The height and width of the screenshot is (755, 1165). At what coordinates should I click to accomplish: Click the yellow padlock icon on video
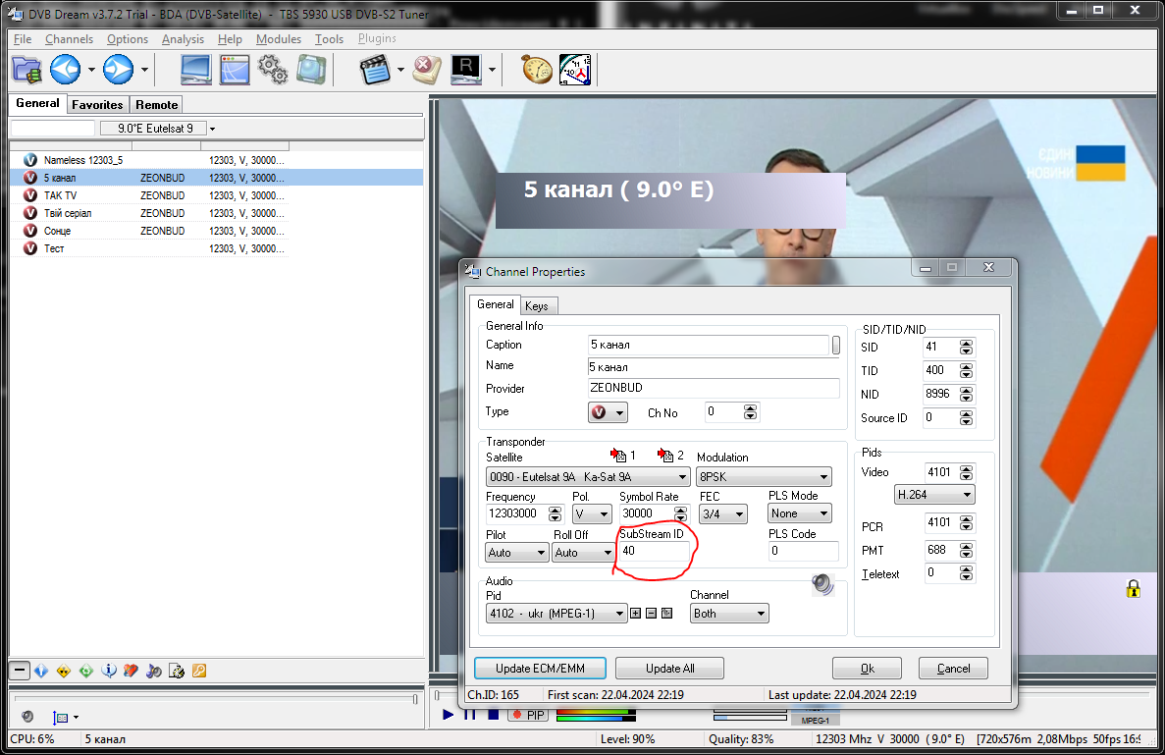tap(1133, 589)
